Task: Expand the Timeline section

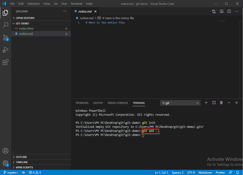Action: 41,162
